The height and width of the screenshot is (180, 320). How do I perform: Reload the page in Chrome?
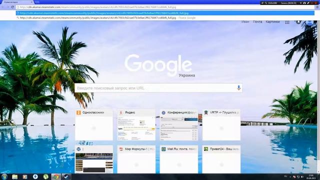12,7
